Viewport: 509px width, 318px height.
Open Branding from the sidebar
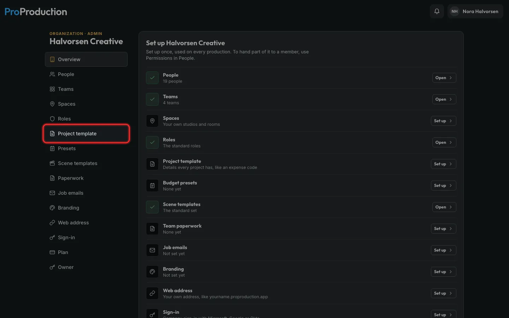coord(86,208)
